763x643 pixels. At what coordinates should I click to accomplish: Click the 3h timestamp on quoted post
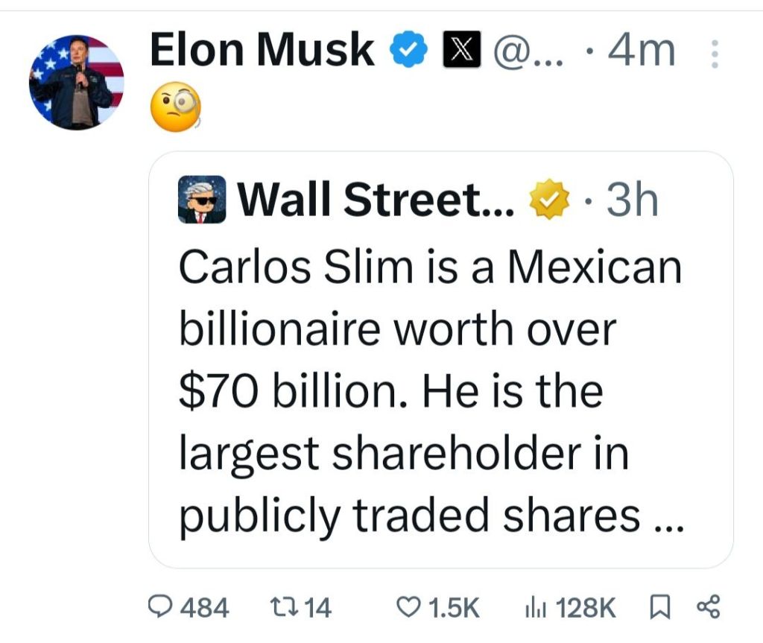632,199
